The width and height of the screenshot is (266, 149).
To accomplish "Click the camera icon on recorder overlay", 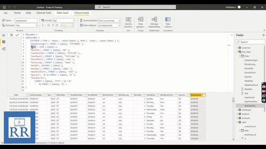I will (264, 87).
